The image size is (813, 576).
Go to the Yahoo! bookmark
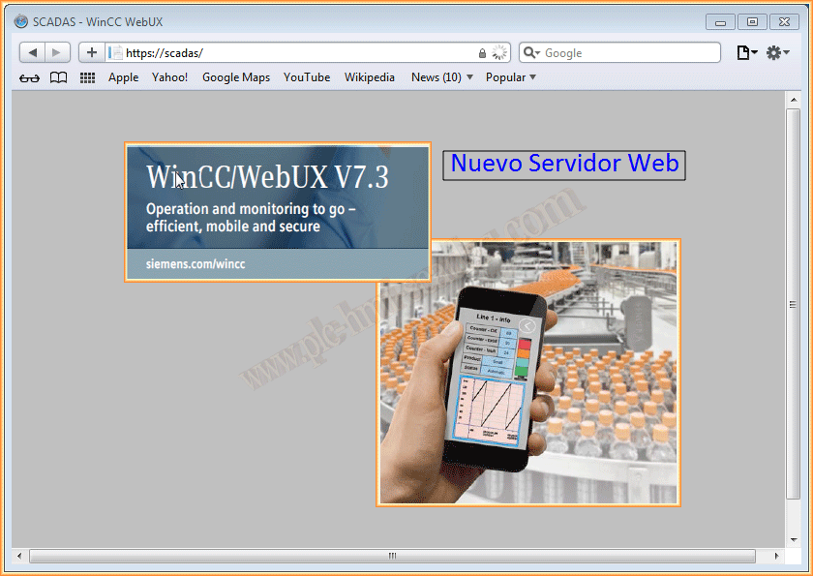(169, 77)
